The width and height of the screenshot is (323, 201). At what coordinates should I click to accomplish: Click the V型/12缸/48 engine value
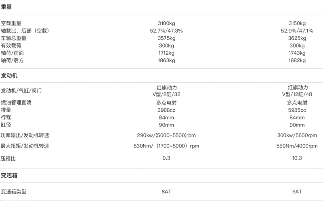pyautogui.click(x=297, y=94)
